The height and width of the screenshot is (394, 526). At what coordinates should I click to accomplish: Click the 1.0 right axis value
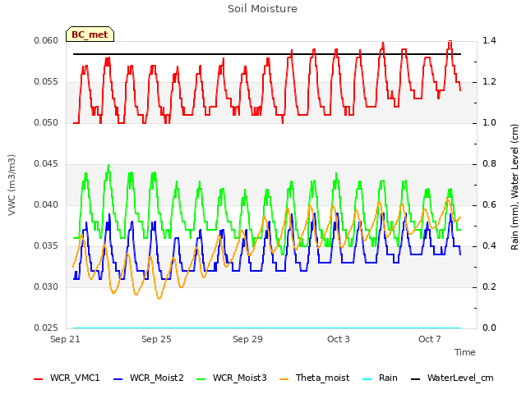(x=489, y=122)
